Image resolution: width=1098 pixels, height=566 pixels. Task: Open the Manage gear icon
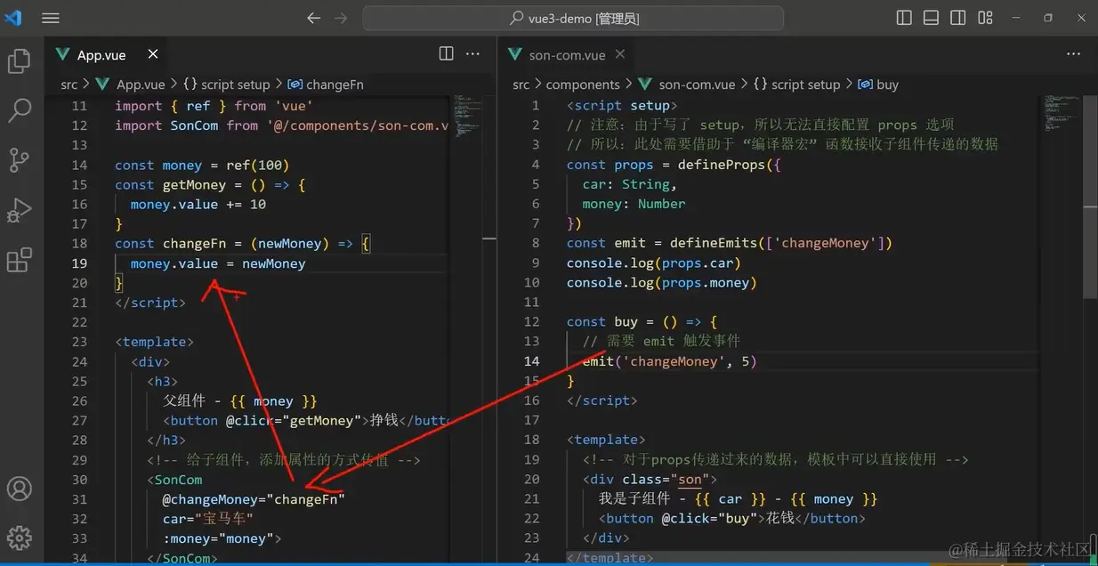point(19,538)
